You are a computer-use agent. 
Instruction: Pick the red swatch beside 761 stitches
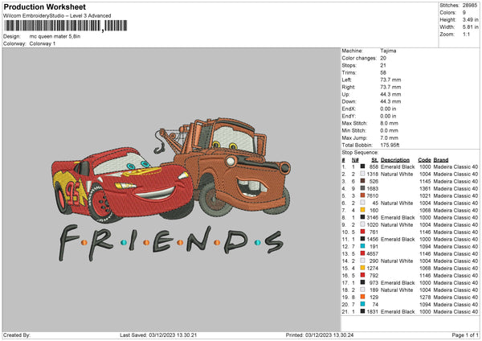click(363, 232)
